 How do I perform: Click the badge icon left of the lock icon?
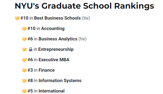click(x=24, y=49)
